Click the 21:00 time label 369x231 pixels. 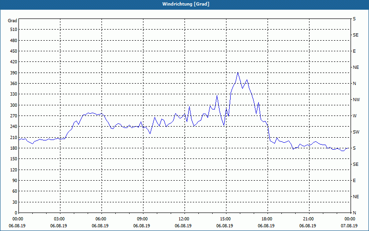coord(309,219)
